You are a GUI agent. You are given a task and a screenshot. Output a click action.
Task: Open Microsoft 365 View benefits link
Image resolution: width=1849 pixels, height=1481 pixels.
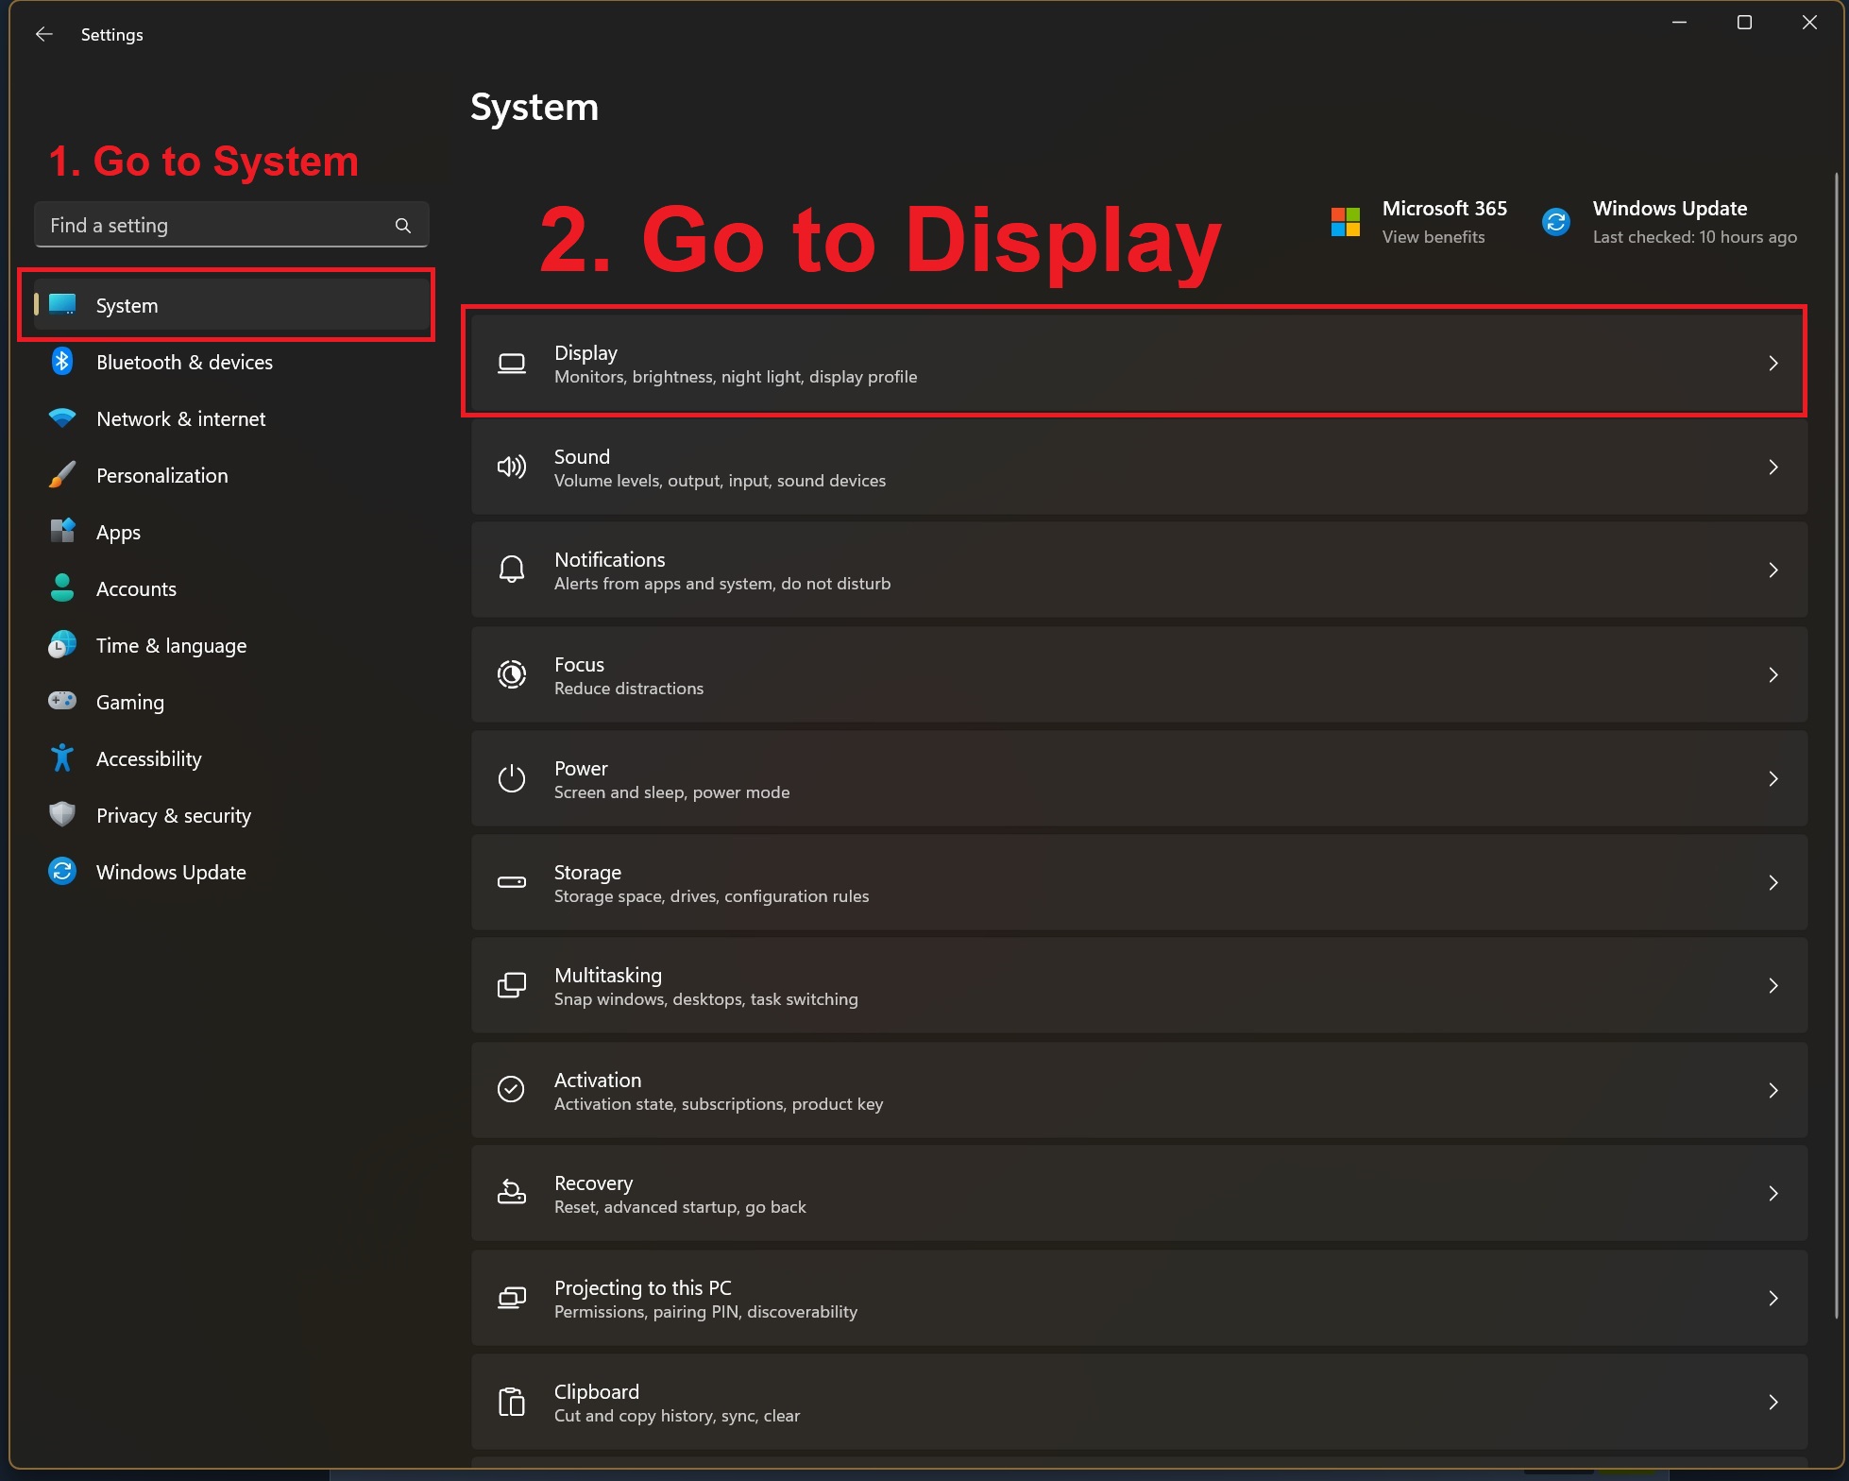pyautogui.click(x=1433, y=237)
